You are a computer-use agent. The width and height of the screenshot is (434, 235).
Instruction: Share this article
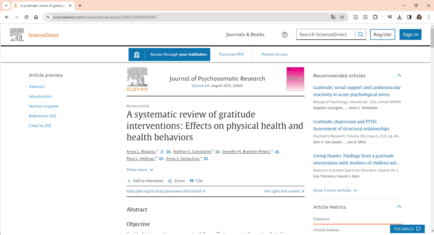176,181
